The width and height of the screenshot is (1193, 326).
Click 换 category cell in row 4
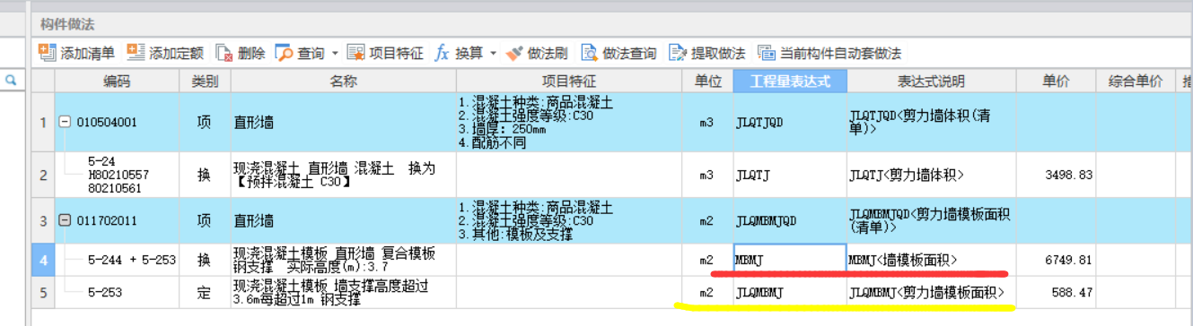click(205, 260)
